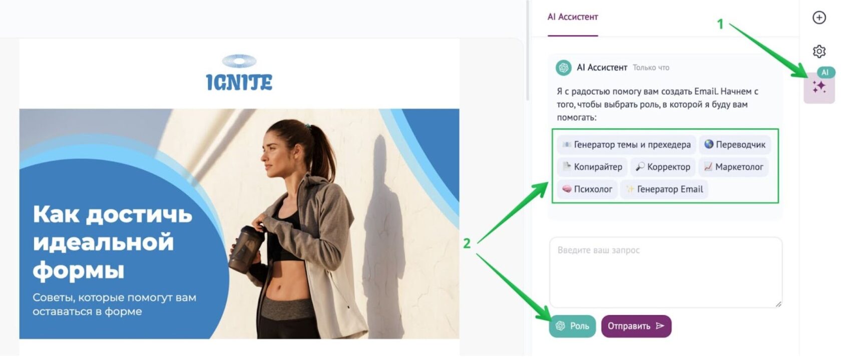This screenshot has height=361, width=841.
Task: Click the Как достичь идеальной формы heading
Action: pyautogui.click(x=113, y=242)
